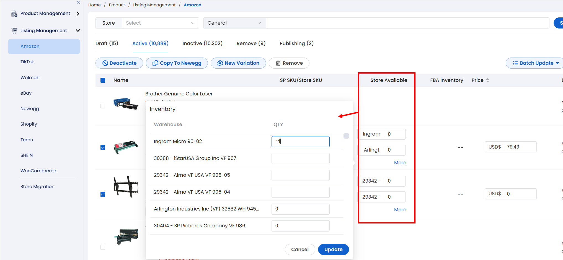Switch to the Remove (9) tab
Image resolution: width=563 pixels, height=260 pixels.
[251, 43]
